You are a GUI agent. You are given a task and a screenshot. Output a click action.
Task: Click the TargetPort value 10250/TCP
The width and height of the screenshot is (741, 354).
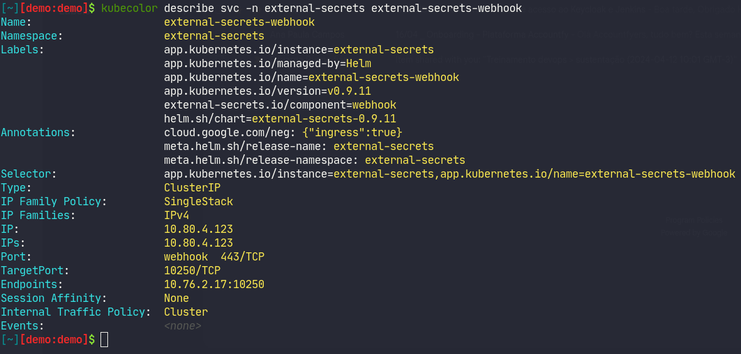pos(192,271)
